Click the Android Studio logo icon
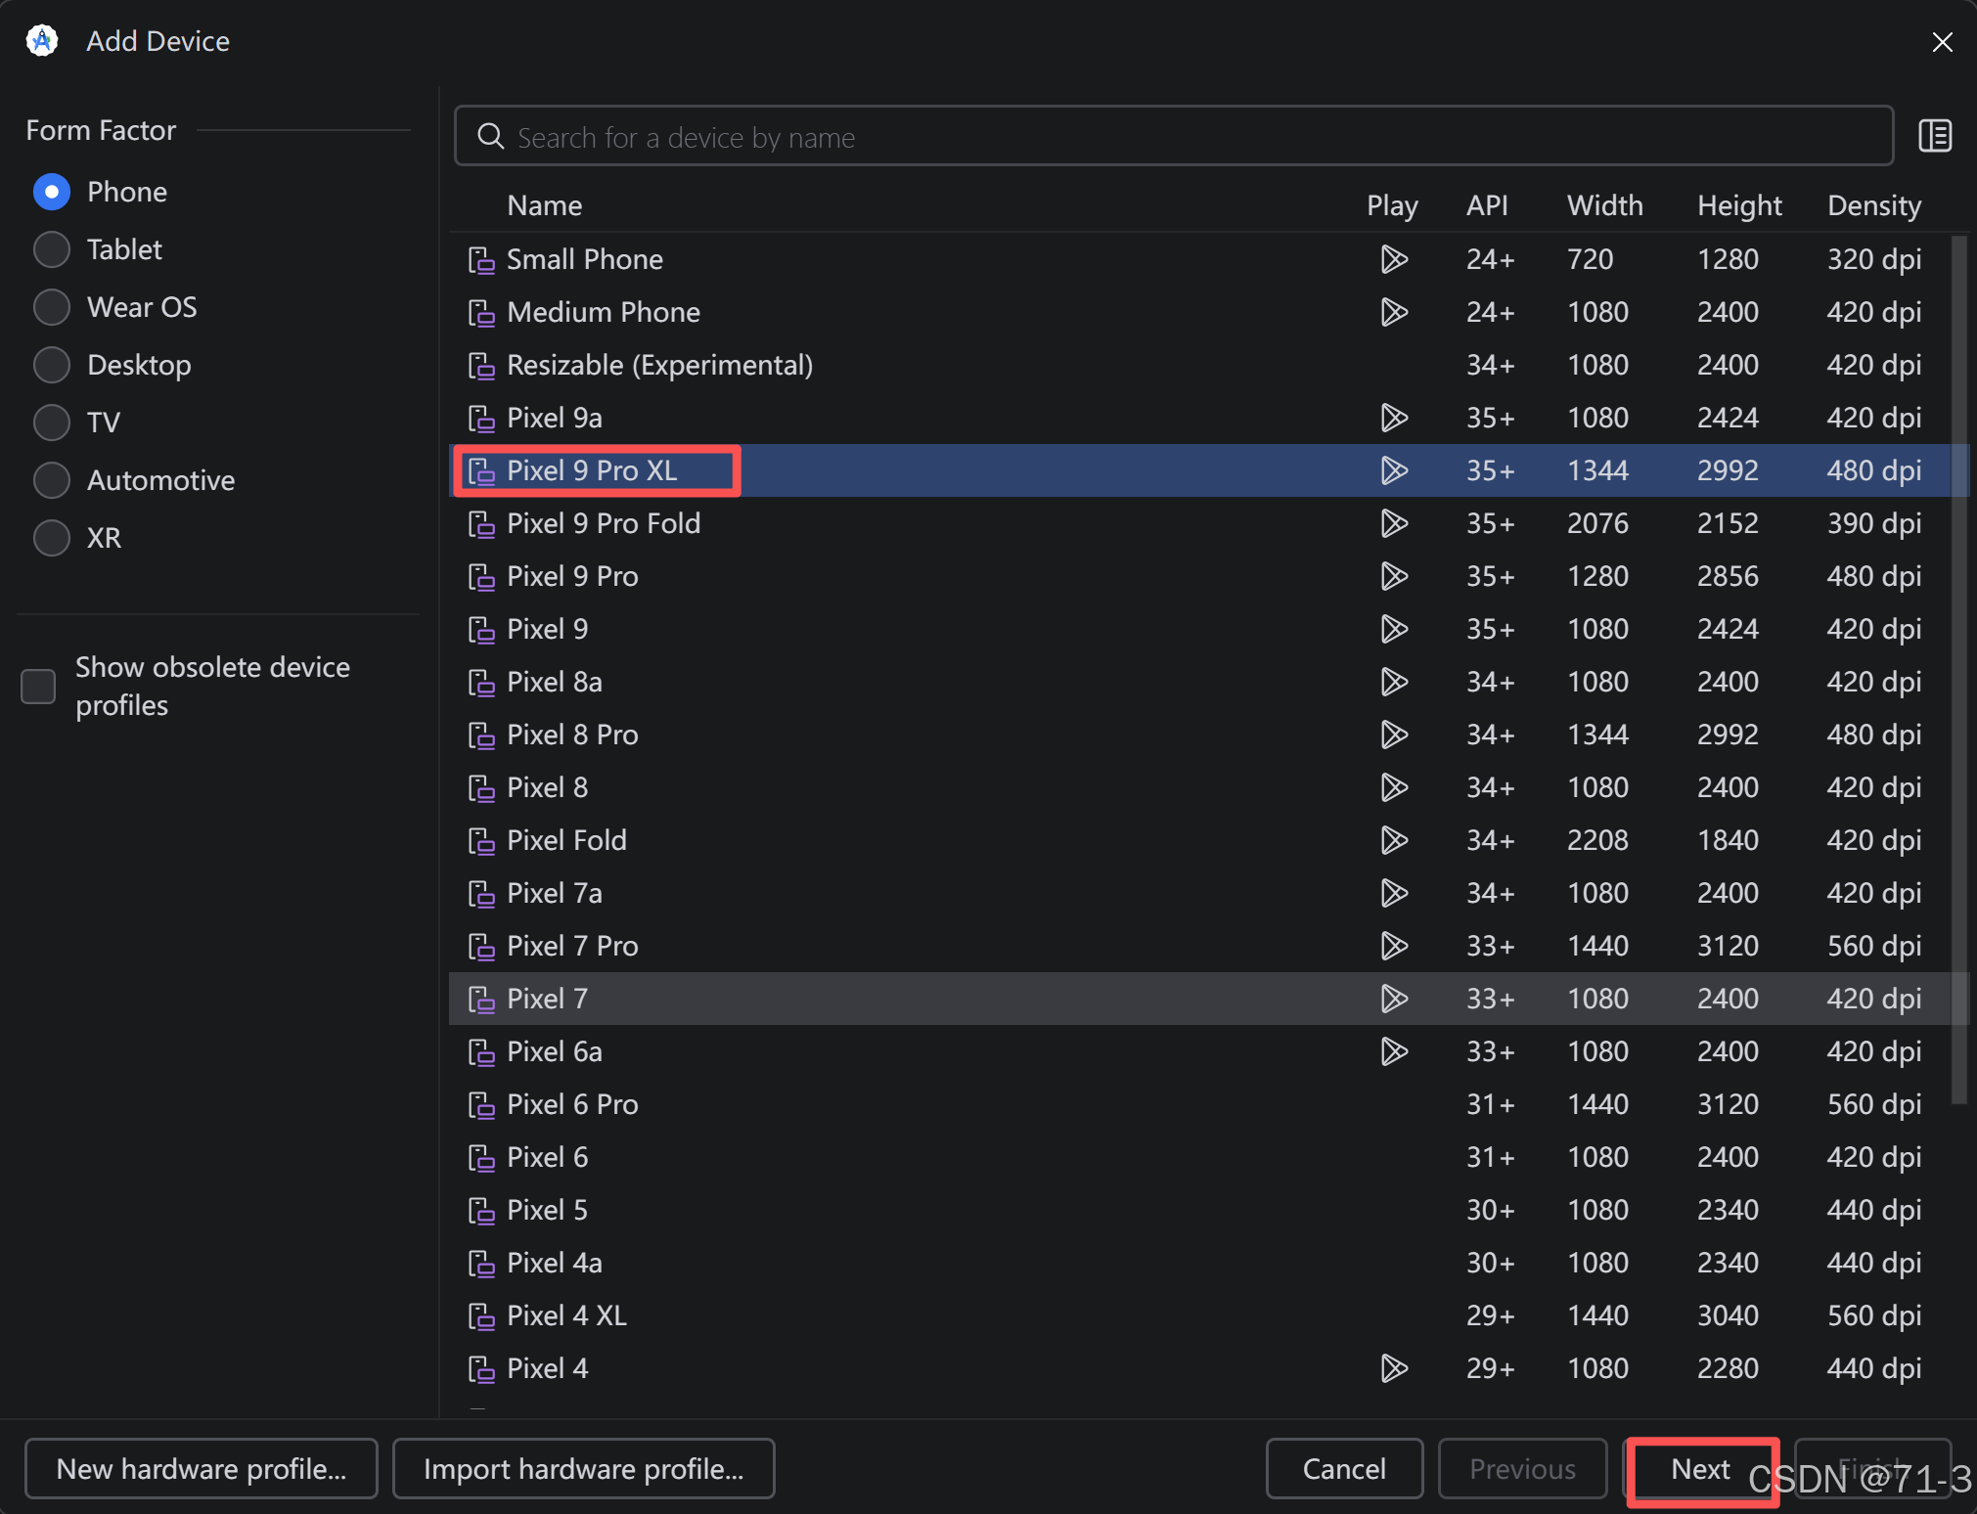This screenshot has width=1977, height=1514. coord(42,41)
